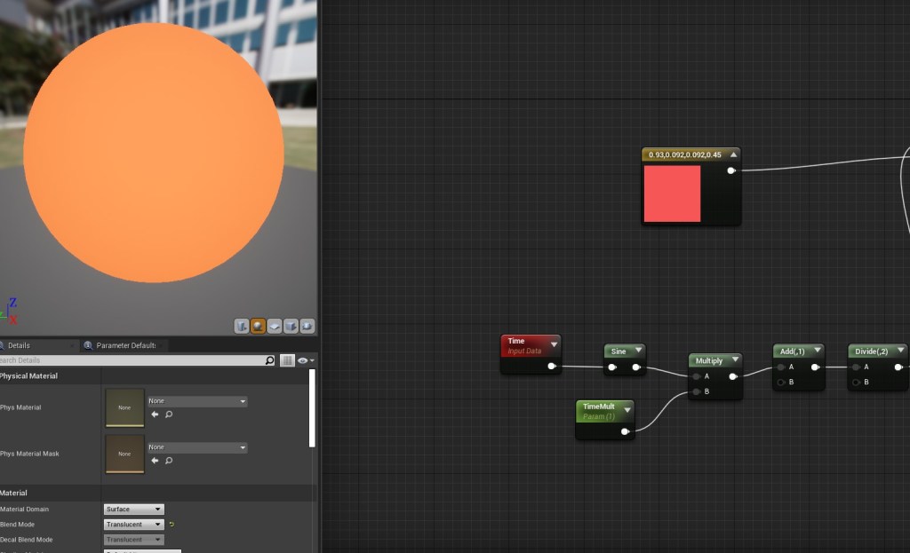Switch preview to plane mesh
910x553 pixels.
coord(275,326)
